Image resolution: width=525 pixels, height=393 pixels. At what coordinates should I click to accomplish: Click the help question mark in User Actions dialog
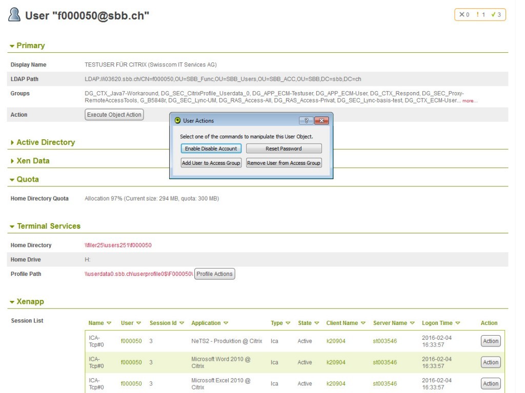point(306,121)
